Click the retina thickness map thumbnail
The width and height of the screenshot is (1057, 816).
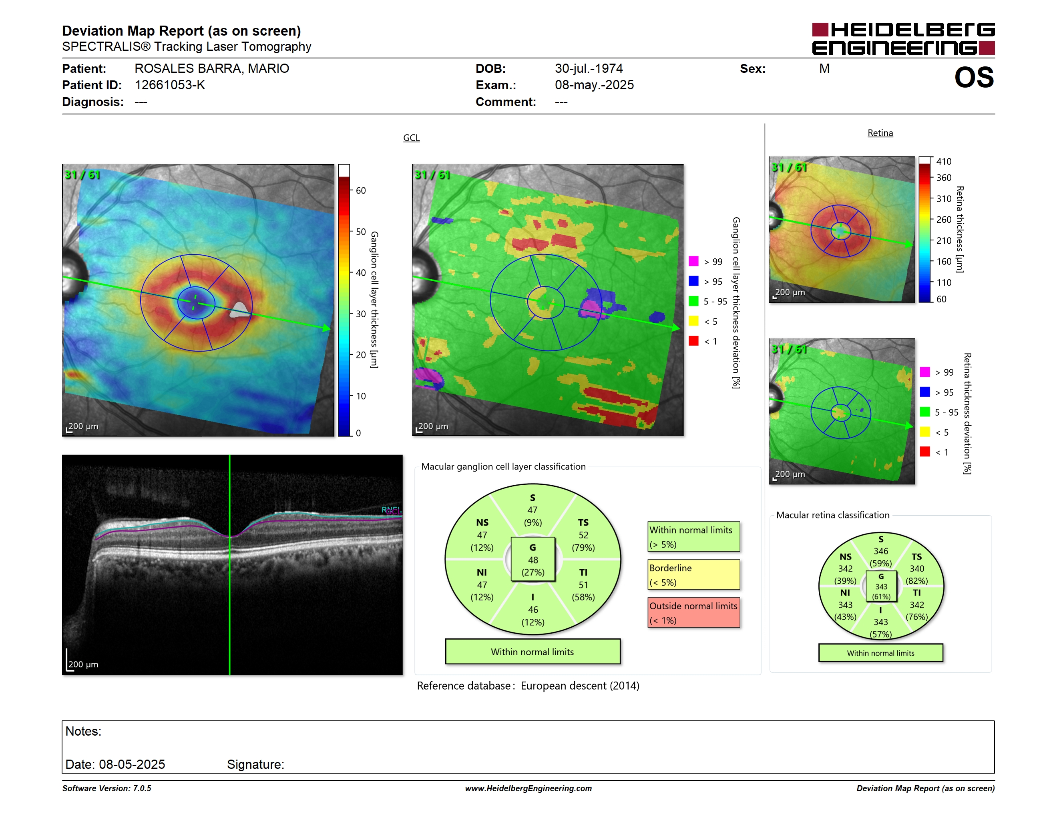pos(842,230)
